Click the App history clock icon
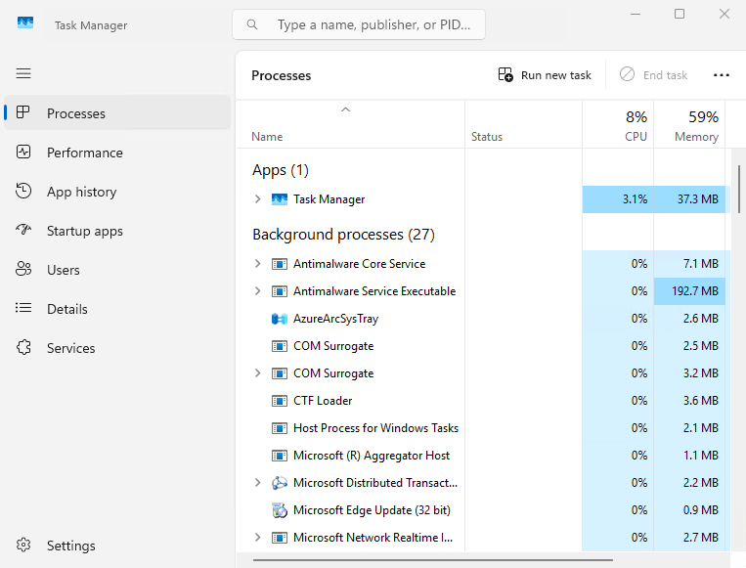Screen dimensions: 746x568 point(23,191)
